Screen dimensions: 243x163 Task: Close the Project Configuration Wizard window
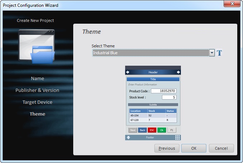tap(232, 5)
